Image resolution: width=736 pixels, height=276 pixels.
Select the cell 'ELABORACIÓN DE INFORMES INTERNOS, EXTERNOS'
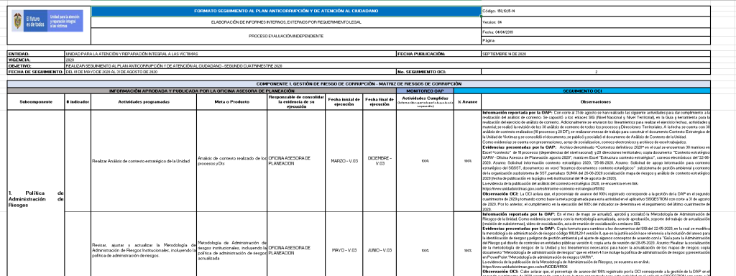286,22
